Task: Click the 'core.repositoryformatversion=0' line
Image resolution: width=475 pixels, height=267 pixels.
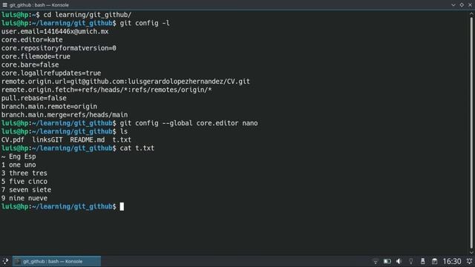Action: click(x=59, y=48)
